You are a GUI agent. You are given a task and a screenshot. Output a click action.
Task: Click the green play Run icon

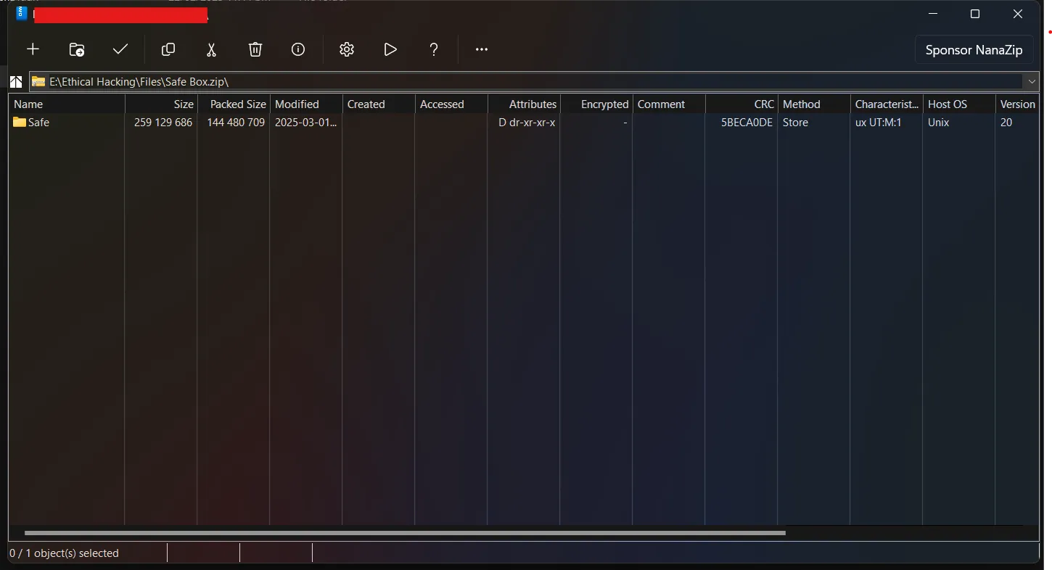390,49
